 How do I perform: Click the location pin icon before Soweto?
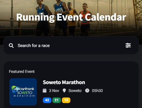64,91
